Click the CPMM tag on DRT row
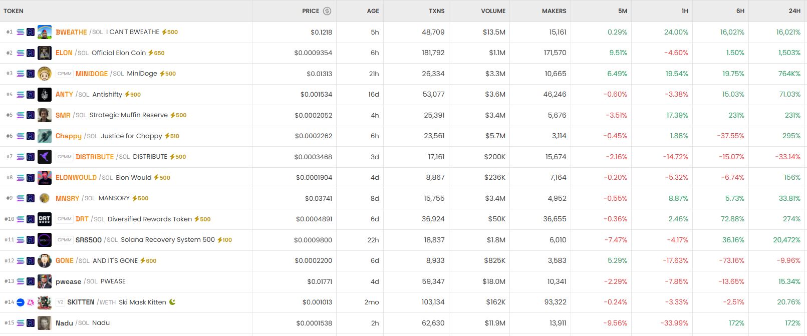This screenshot has height=336, width=807. (64, 219)
